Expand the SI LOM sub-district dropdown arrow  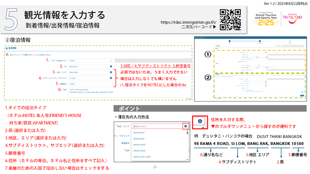coord(111,78)
